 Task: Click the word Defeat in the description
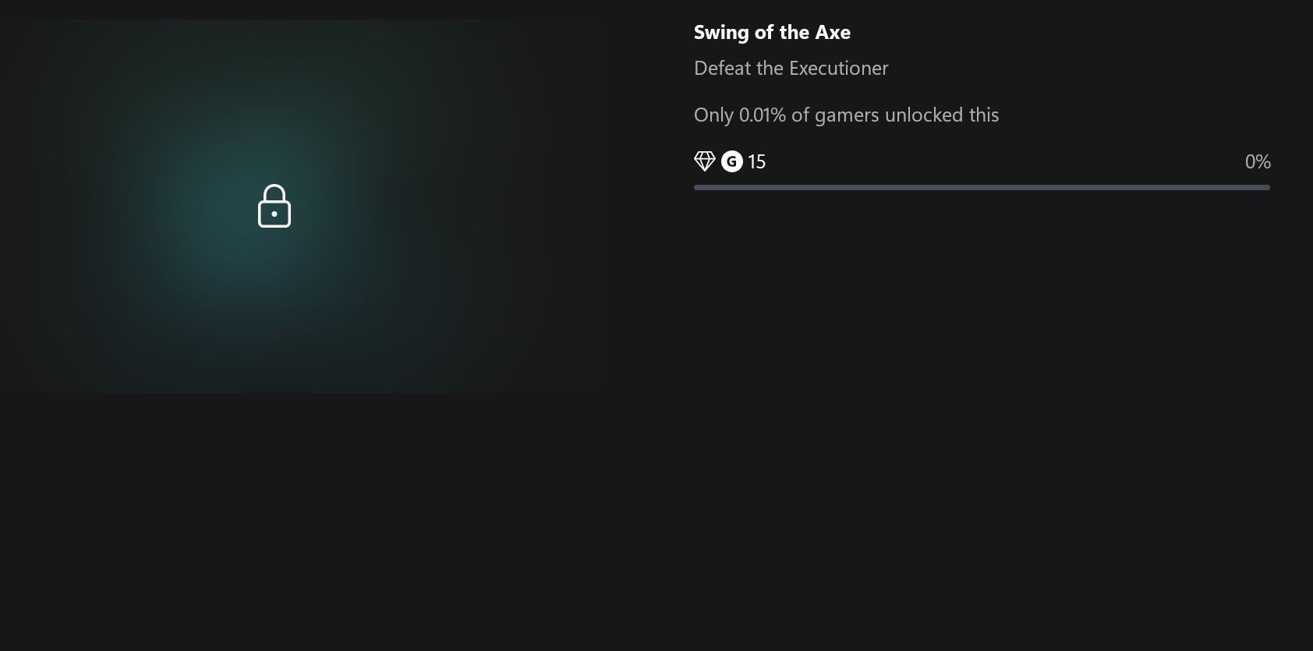click(722, 69)
